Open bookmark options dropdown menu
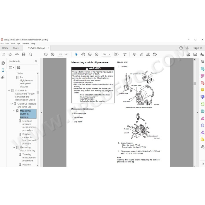This screenshot has height=205, width=205. (11, 68)
